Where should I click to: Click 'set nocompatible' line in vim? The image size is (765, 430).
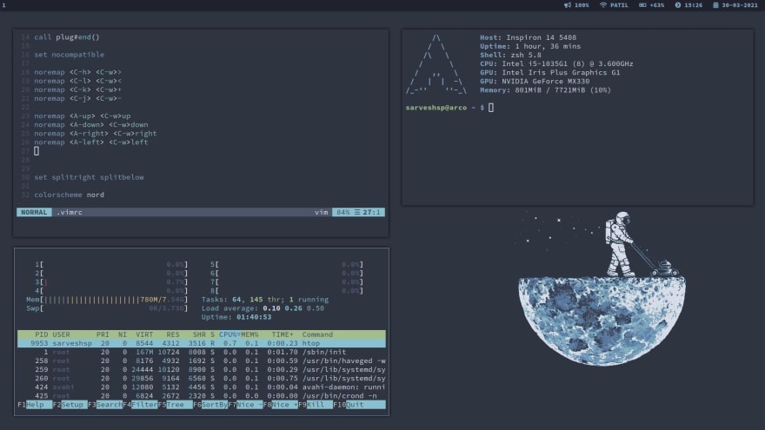(x=69, y=55)
